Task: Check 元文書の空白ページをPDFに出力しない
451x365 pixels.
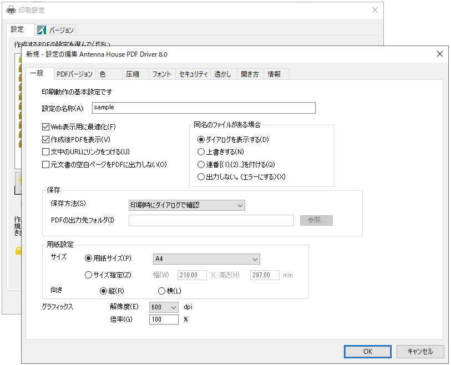Action: [x=45, y=163]
